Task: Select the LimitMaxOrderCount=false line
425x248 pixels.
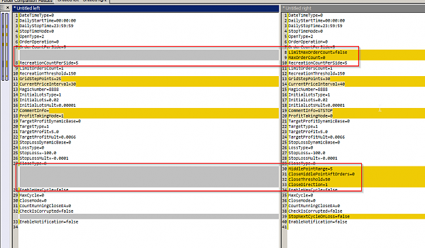Action: tap(318, 52)
